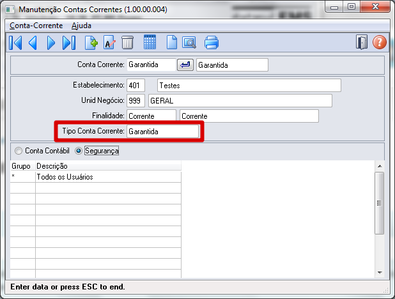
Task: Click the Unid Negócio field with 999
Action: pyautogui.click(x=136, y=101)
